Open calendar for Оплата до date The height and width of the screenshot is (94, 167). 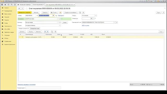(91, 19)
